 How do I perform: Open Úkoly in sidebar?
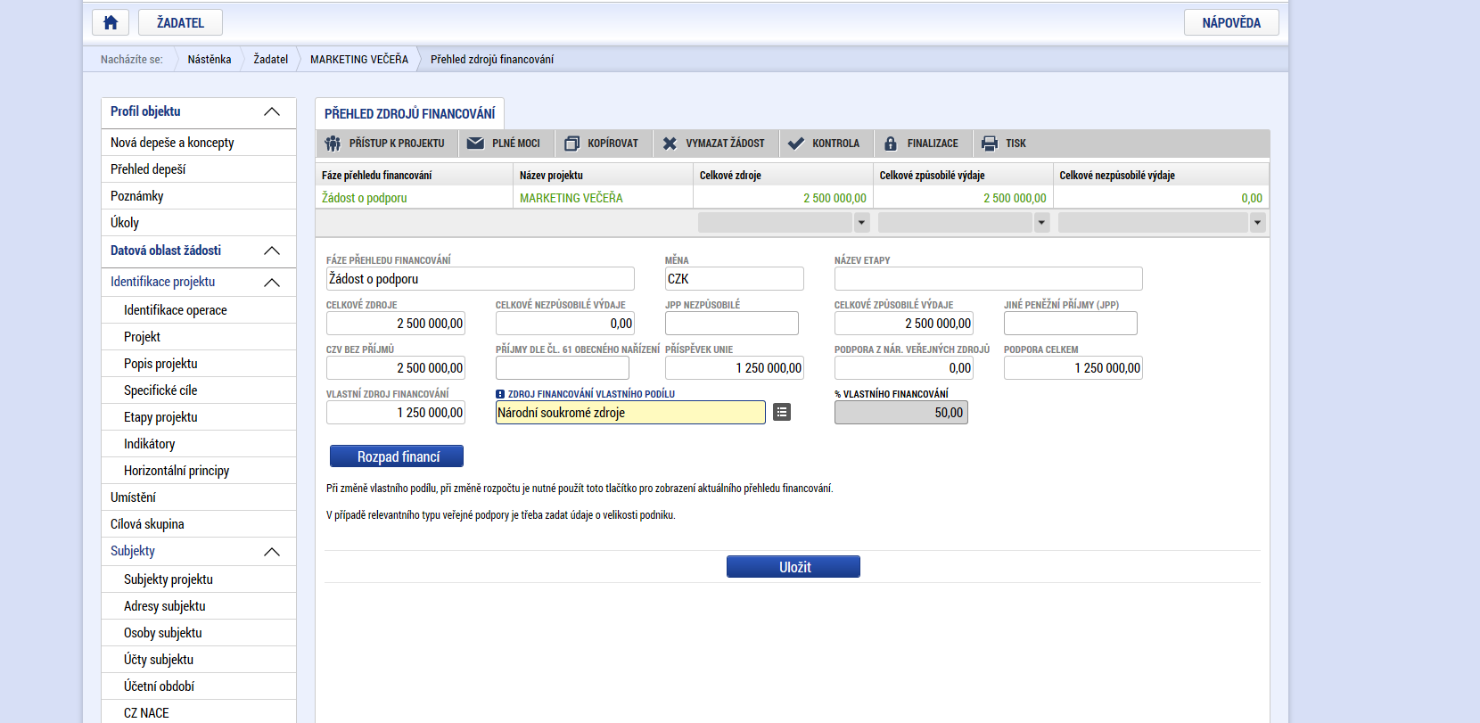click(199, 223)
